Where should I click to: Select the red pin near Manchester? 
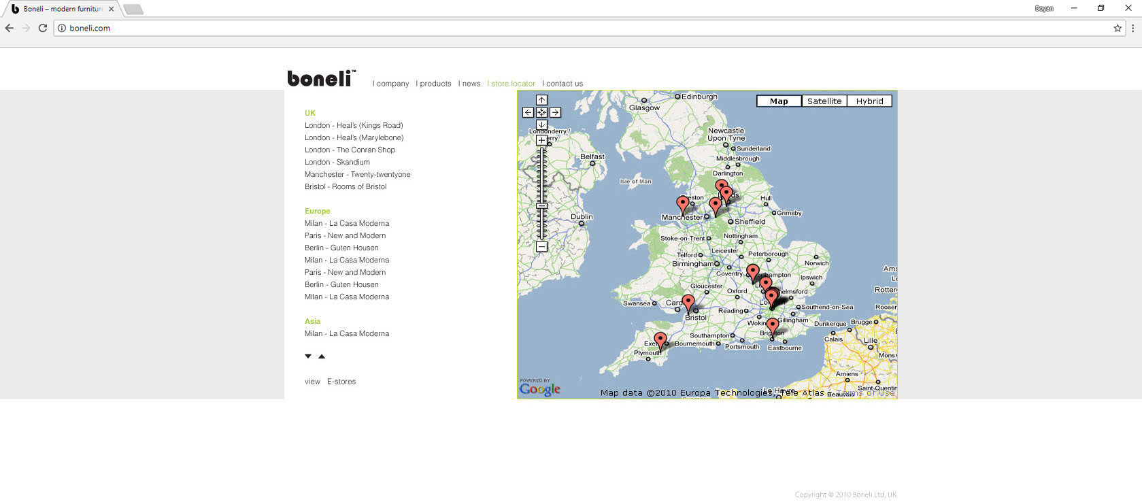tap(682, 203)
